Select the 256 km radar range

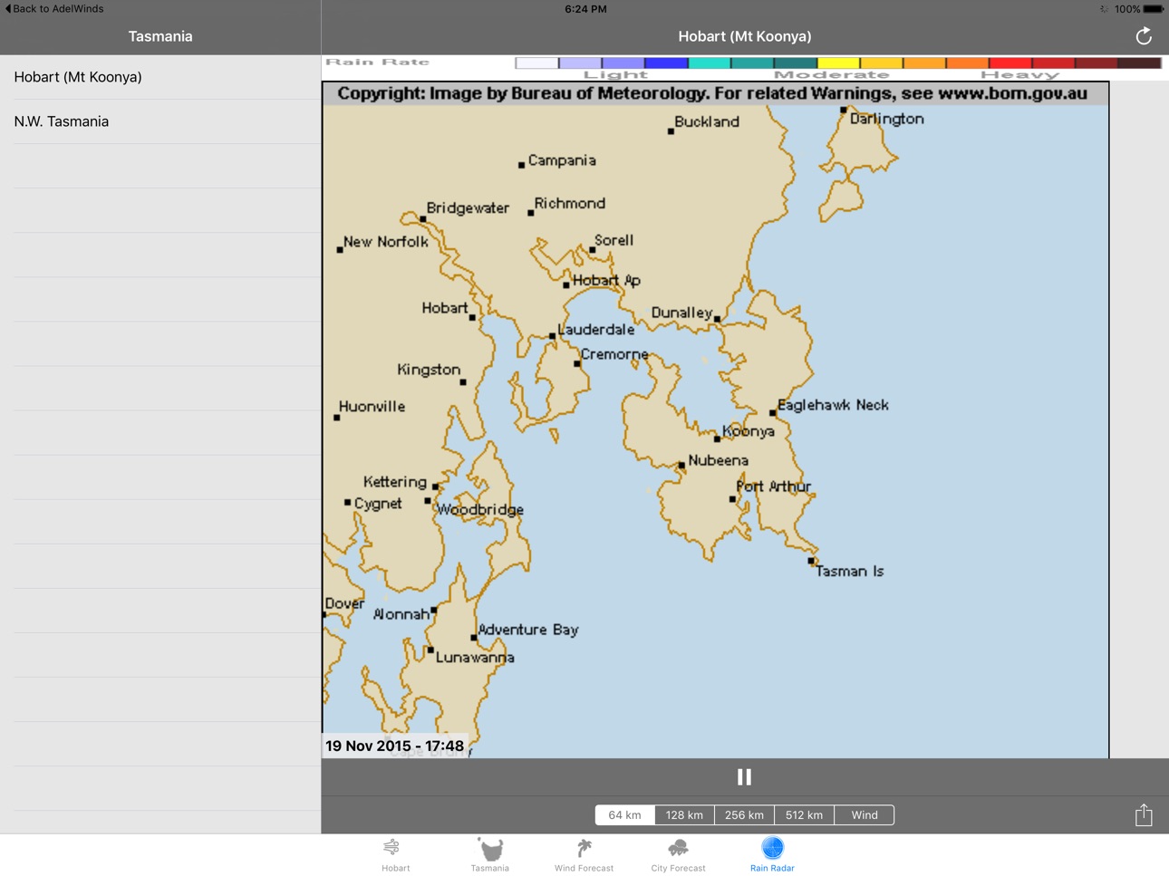(744, 815)
